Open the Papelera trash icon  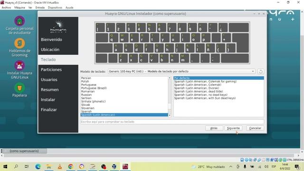(x=19, y=90)
